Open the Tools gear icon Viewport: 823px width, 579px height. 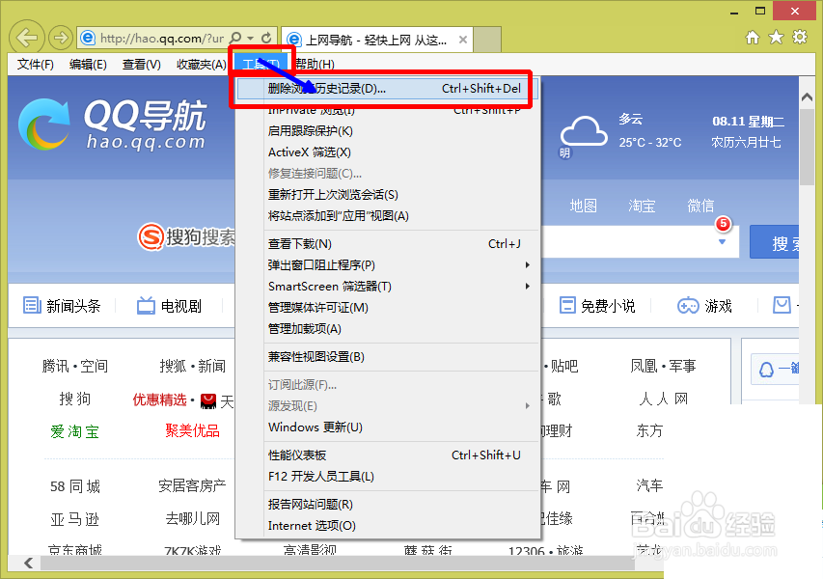800,38
